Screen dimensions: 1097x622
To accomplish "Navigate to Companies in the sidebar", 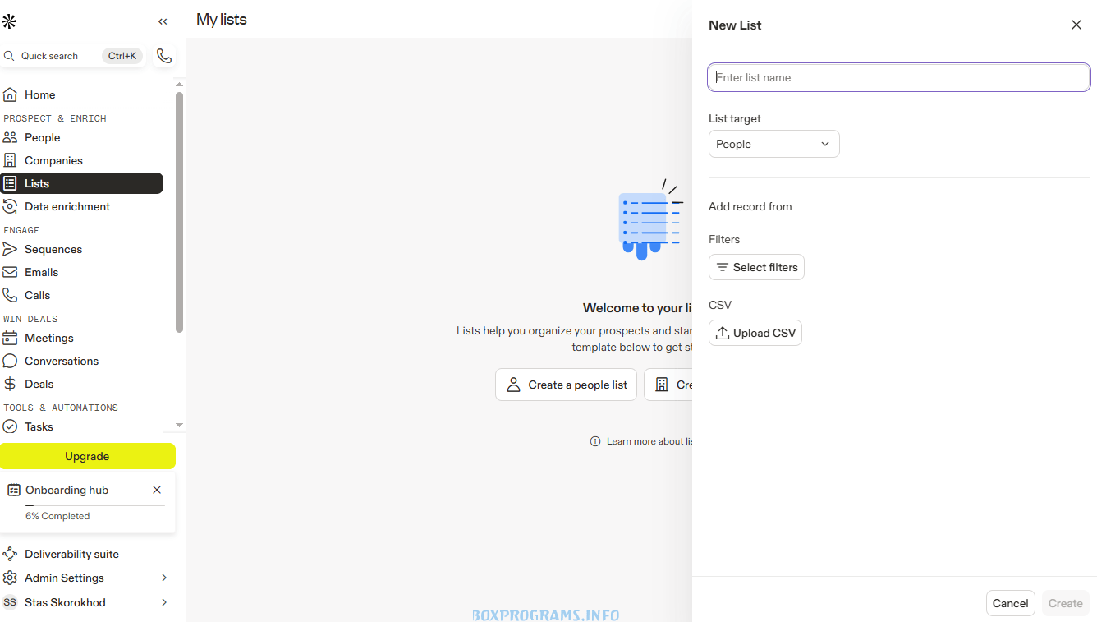I will click(x=53, y=160).
